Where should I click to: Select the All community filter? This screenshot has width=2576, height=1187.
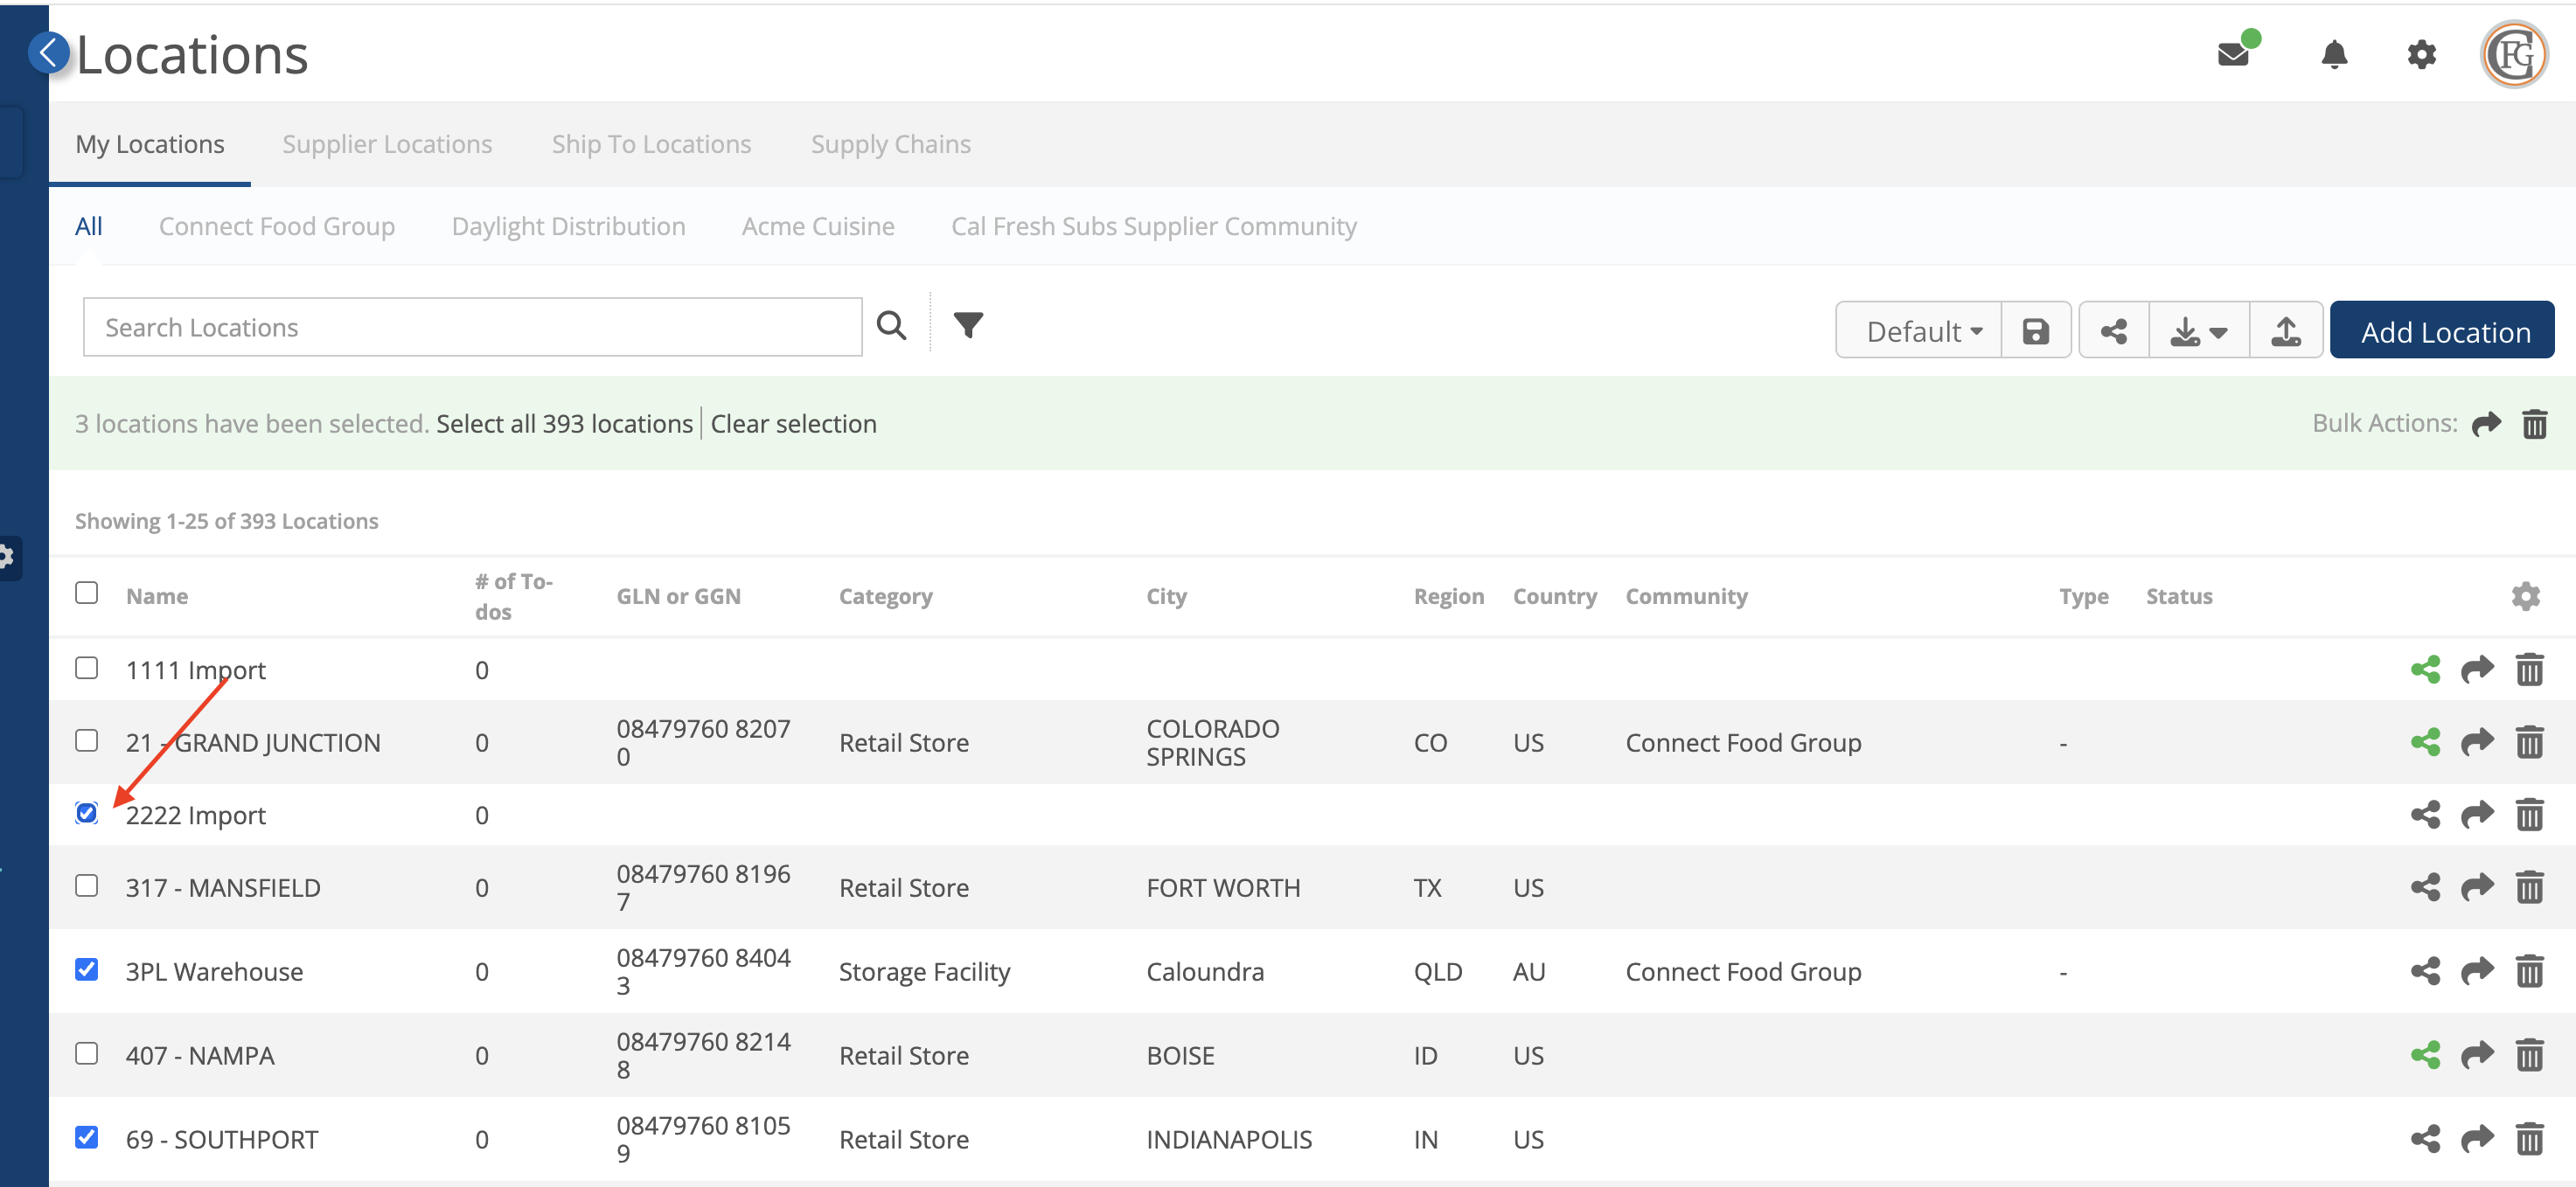[89, 226]
